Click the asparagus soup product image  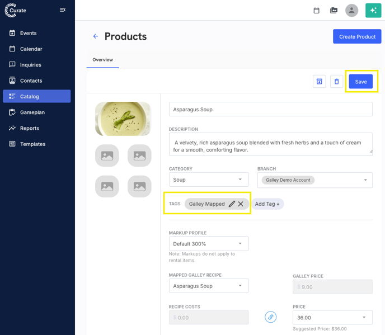(123, 119)
